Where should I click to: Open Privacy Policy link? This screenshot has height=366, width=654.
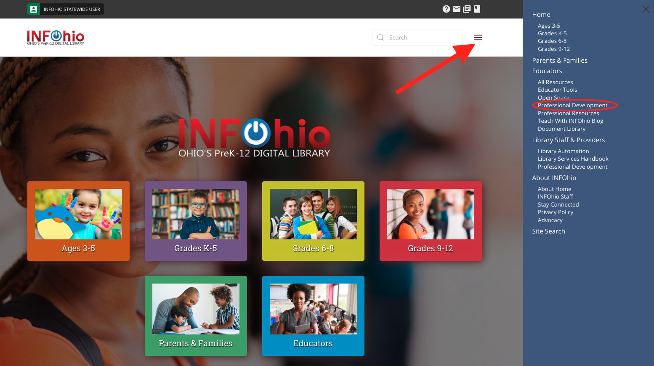tap(555, 212)
